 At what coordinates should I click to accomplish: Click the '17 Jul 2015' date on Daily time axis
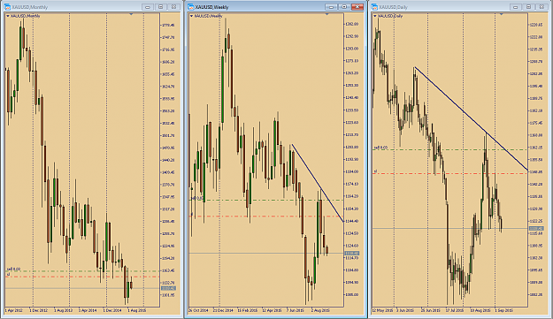click(x=455, y=310)
